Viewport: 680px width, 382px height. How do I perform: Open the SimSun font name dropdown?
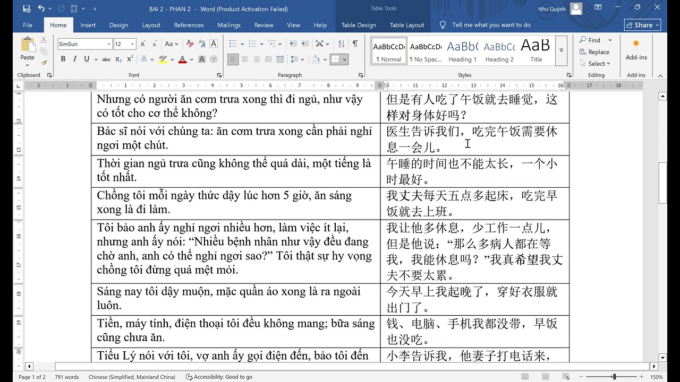click(109, 44)
